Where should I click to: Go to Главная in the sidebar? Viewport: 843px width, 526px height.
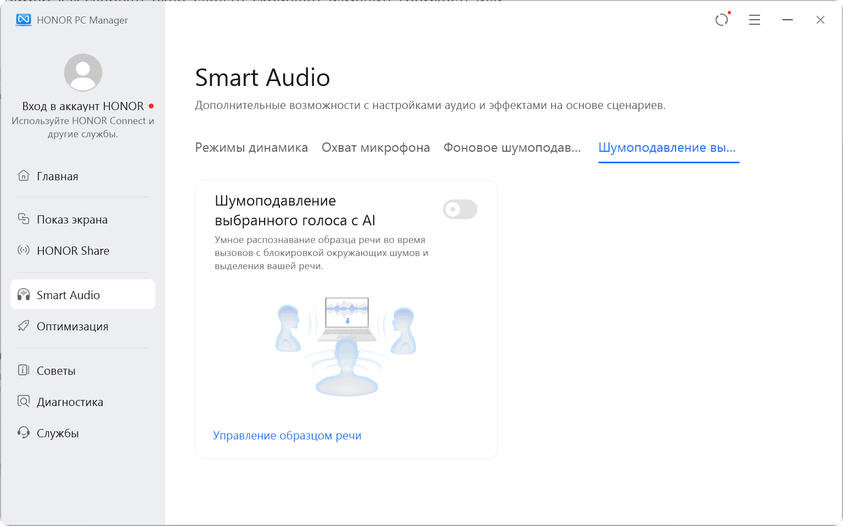coord(83,176)
